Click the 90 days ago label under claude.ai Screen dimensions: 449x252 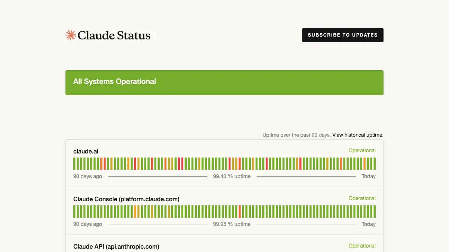88,176
